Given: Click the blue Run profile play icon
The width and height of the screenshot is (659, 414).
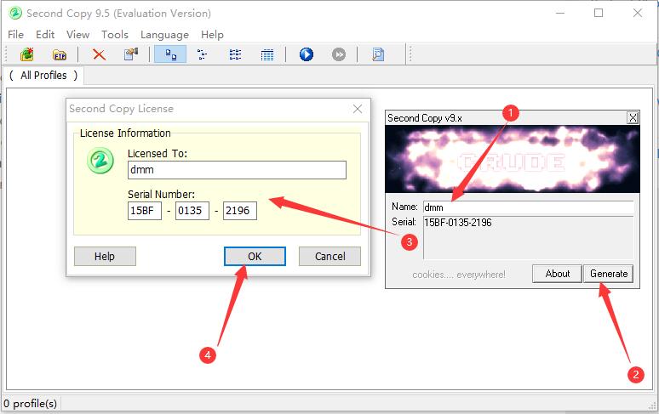Looking at the screenshot, I should pyautogui.click(x=307, y=54).
